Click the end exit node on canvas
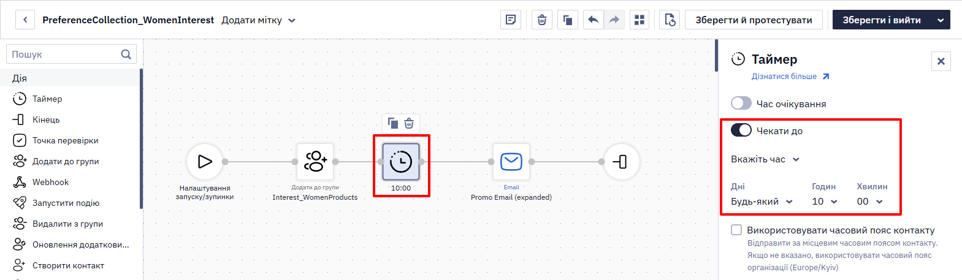 (622, 162)
